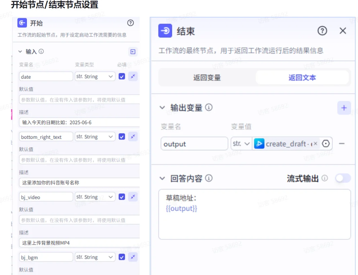The width and height of the screenshot is (358, 275).
Task: Enable the 流式输出 toggle
Action: tap(343, 178)
